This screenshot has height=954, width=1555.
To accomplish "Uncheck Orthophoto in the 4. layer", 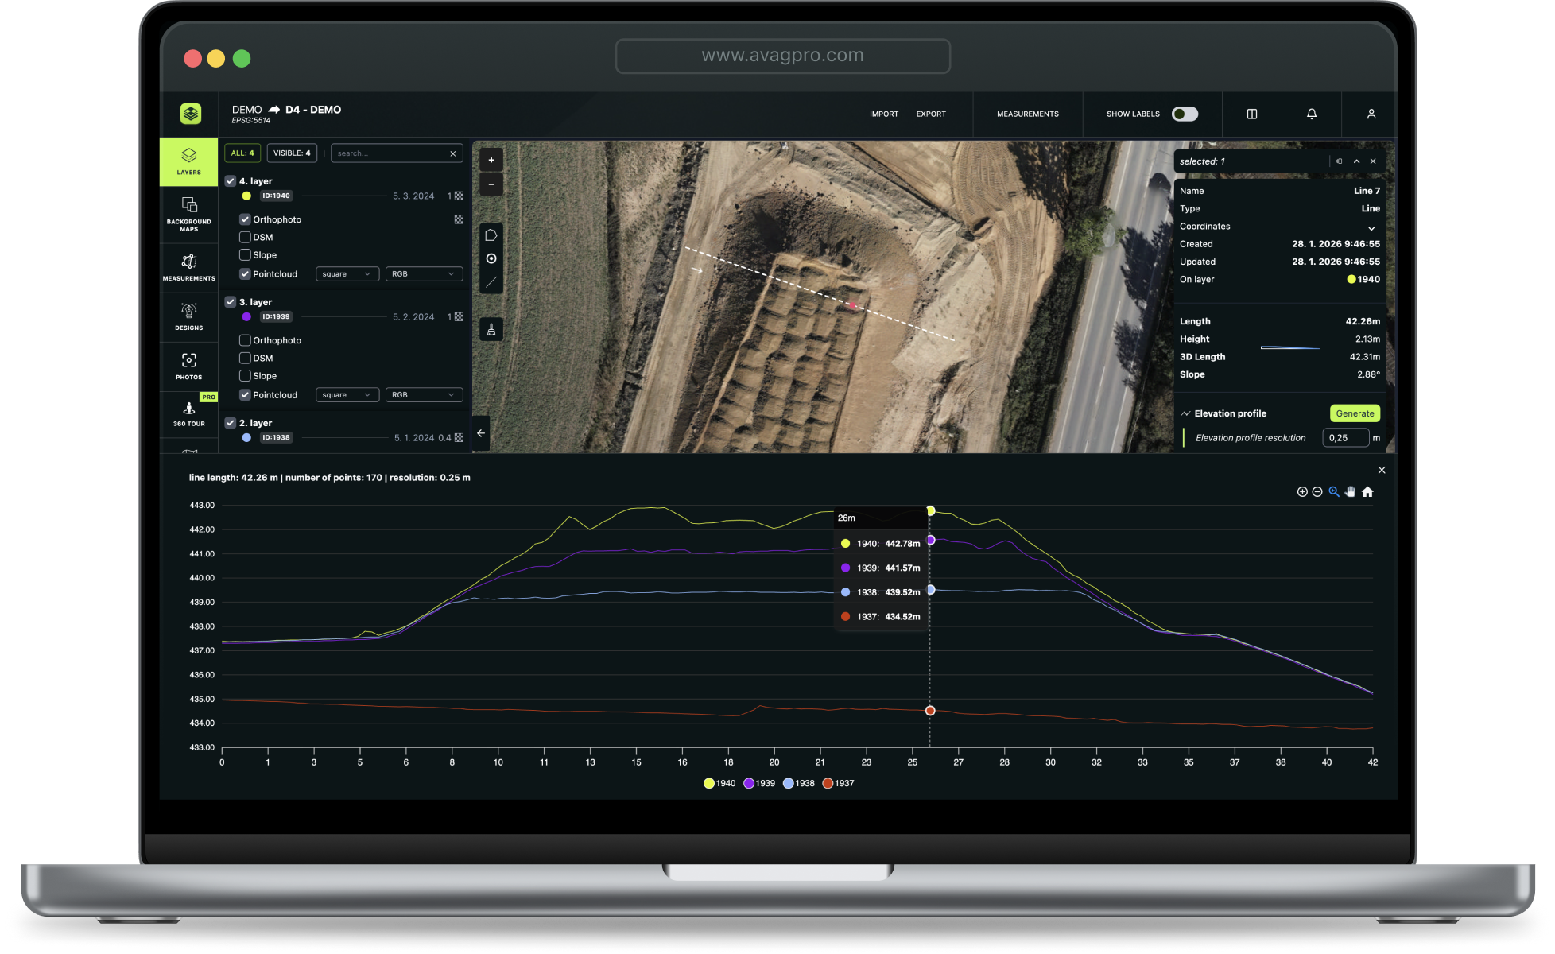I will pos(245,219).
